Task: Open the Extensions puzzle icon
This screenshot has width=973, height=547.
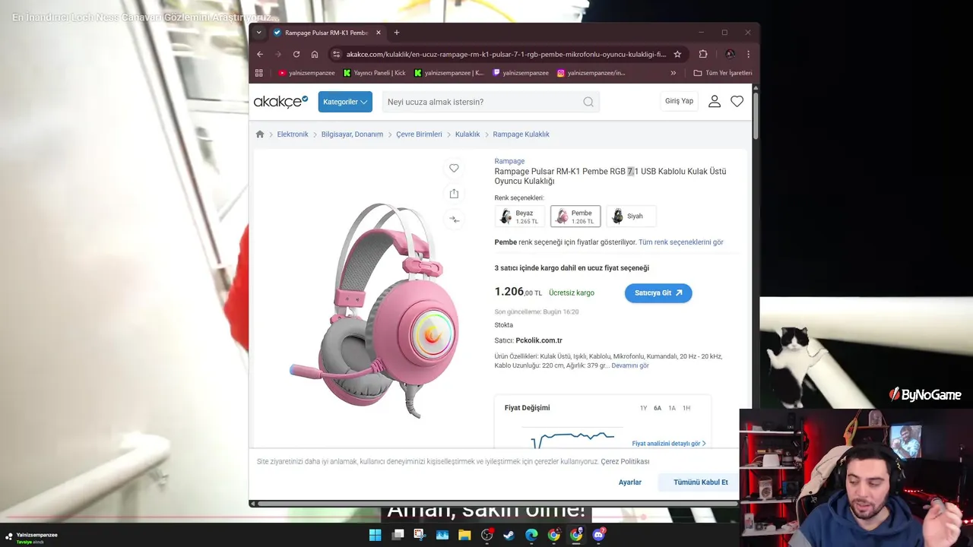Action: click(x=703, y=54)
